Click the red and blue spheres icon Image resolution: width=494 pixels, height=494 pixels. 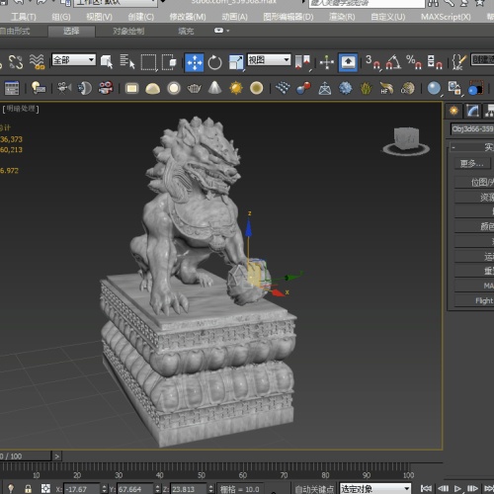click(303, 88)
